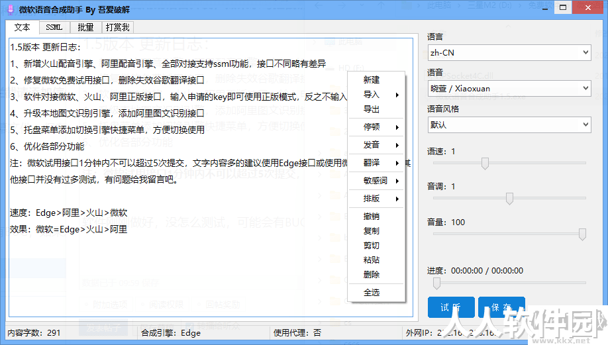Minimize the application window
This screenshot has height=345, width=608.
[545, 7]
